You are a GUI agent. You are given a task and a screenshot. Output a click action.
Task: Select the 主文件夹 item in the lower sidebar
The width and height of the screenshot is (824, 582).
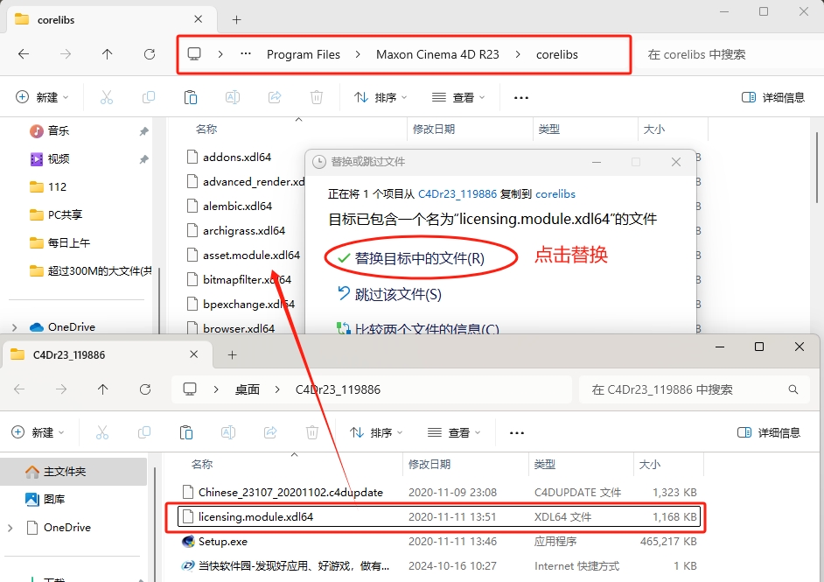(64, 471)
